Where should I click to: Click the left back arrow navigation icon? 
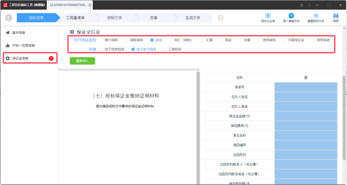click(x=9, y=17)
